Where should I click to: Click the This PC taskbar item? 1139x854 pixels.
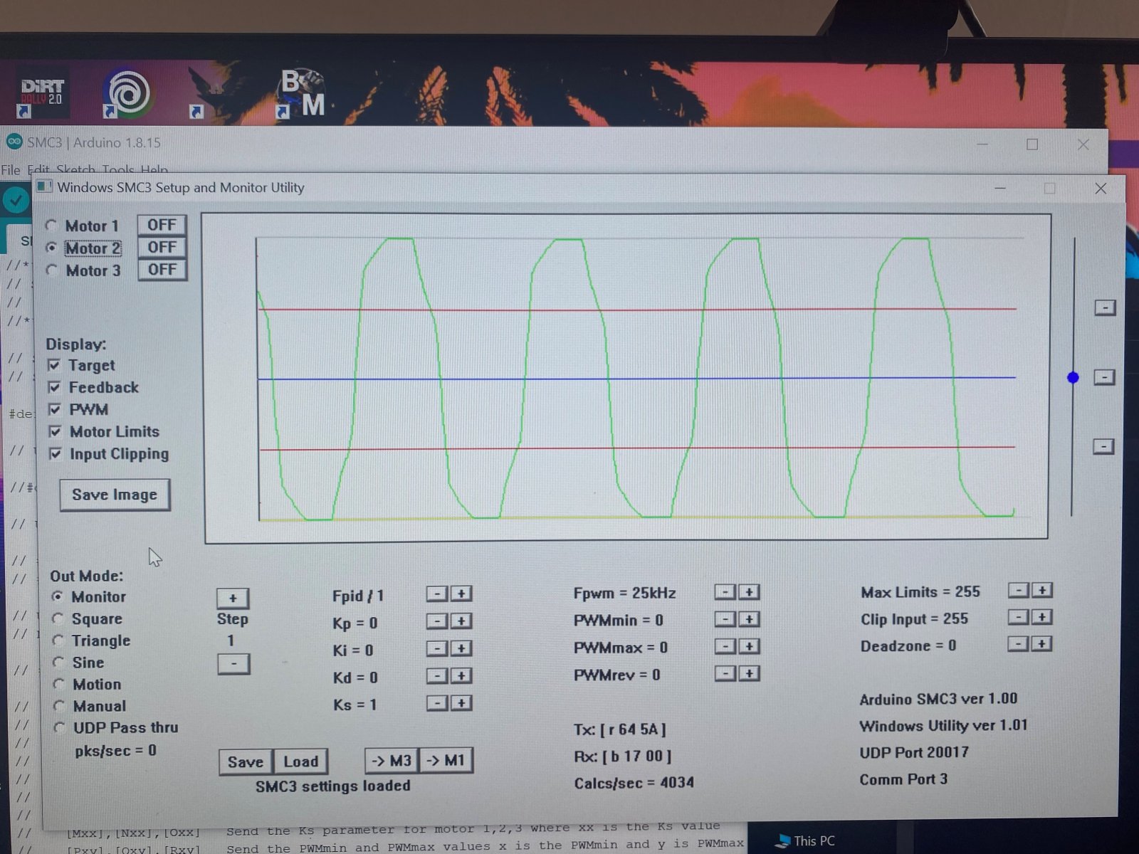click(805, 841)
